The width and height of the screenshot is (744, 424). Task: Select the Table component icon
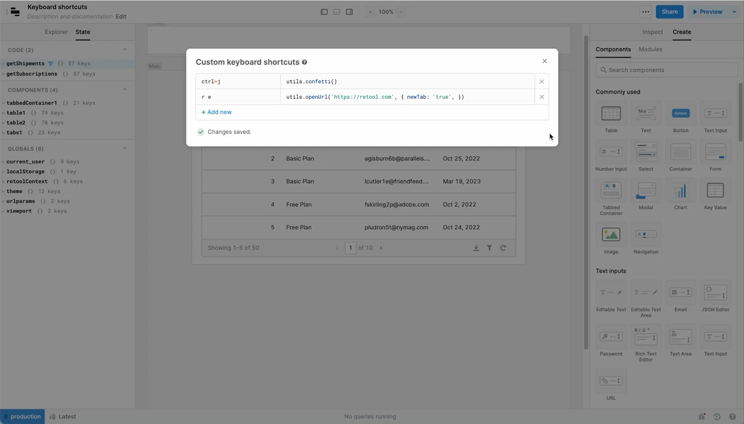[x=611, y=113]
